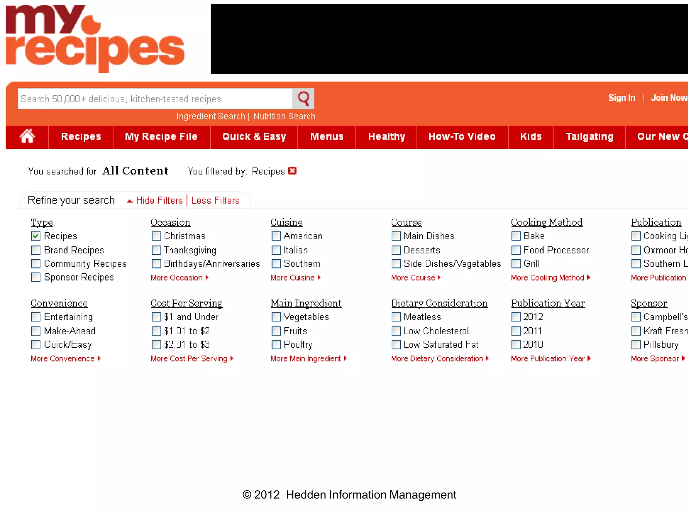Tick the Grill cooking method checkbox
Image resolution: width=688 pixels, height=516 pixels.
[516, 264]
